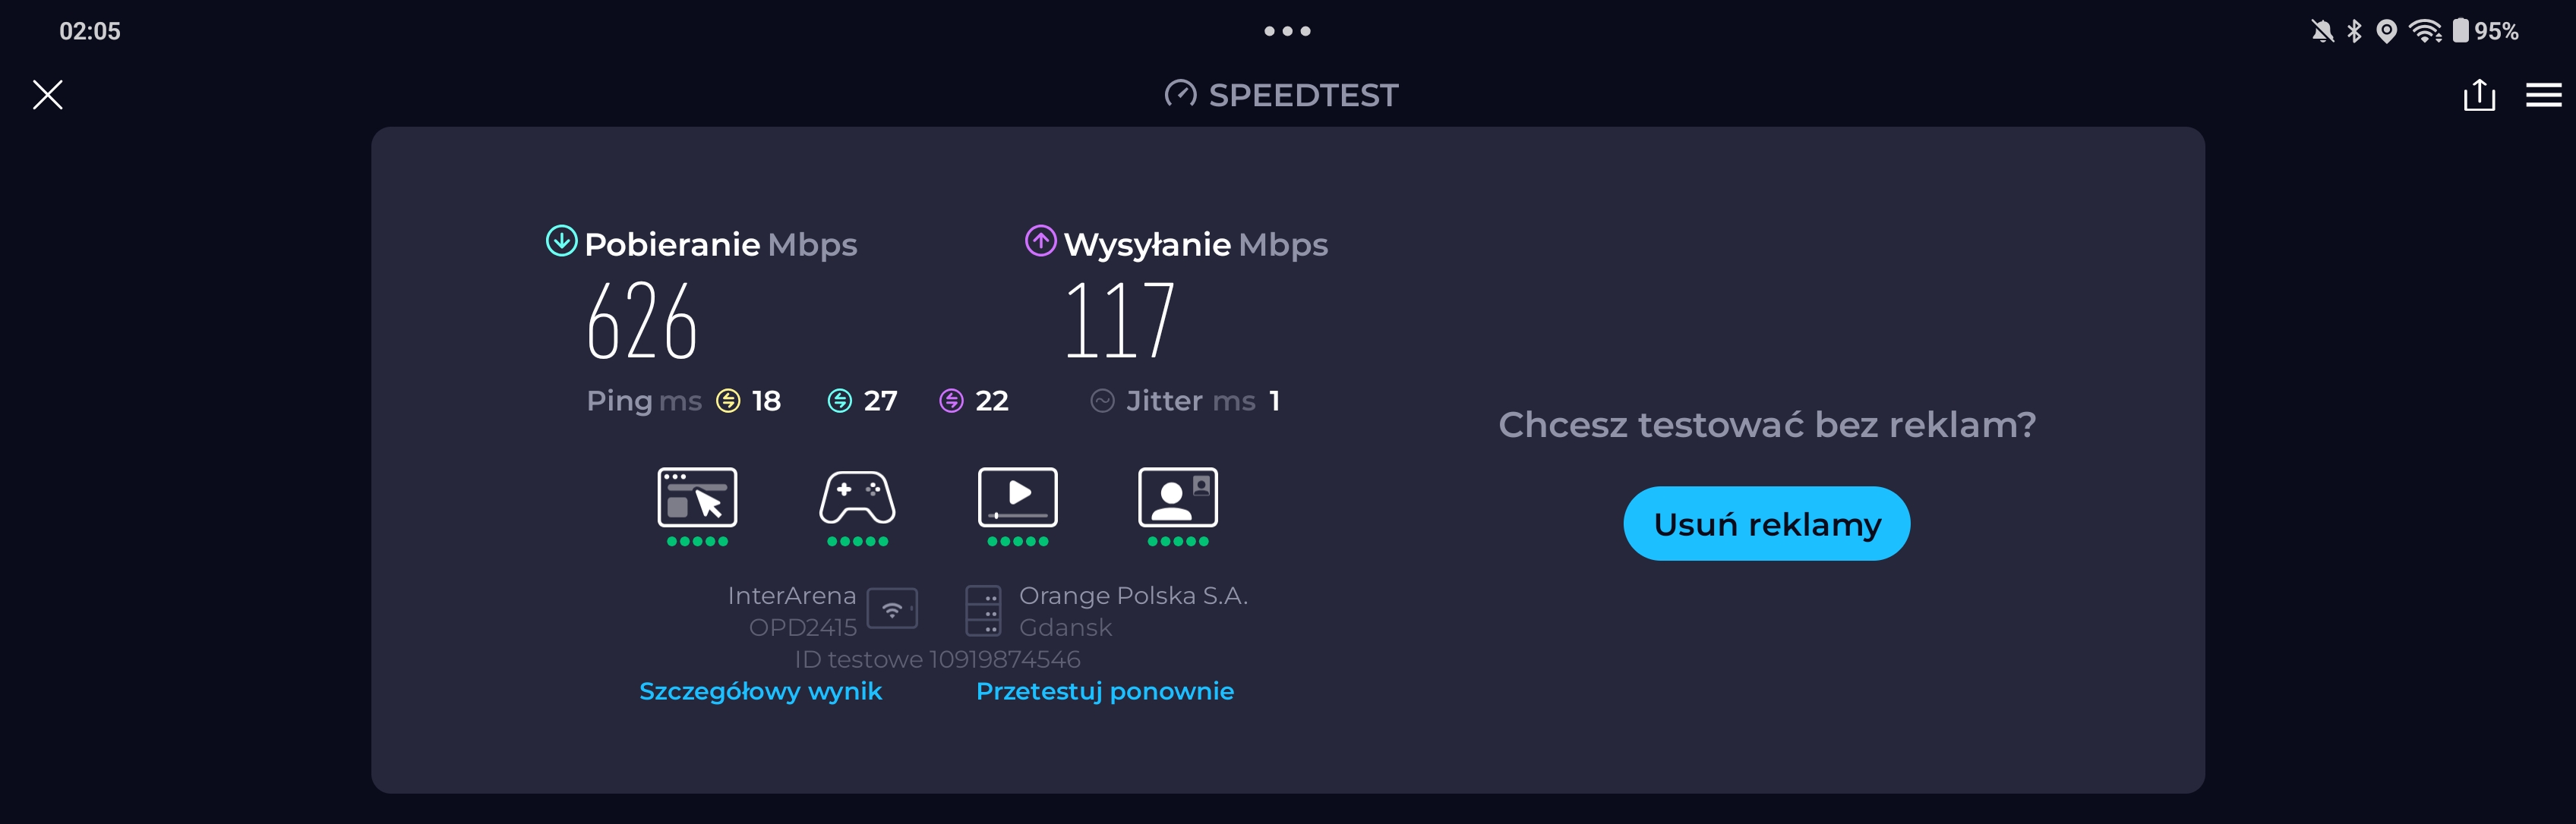Tap the teal download ping icon
Image resolution: width=2576 pixels, height=824 pixels.
click(x=839, y=401)
